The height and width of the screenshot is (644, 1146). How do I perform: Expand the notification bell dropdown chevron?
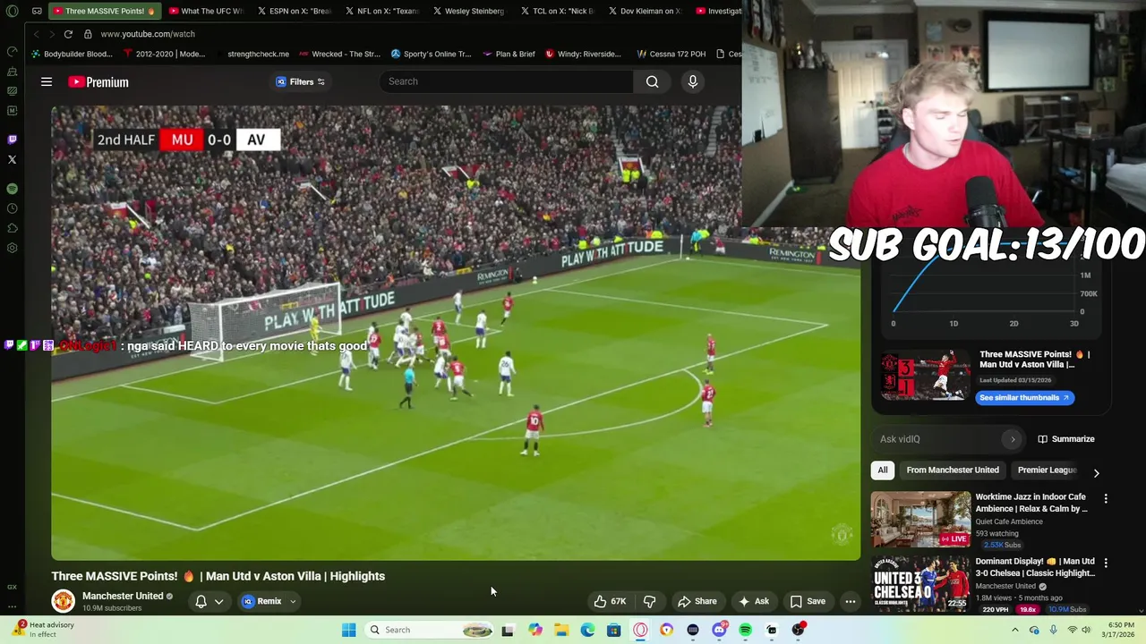218,601
